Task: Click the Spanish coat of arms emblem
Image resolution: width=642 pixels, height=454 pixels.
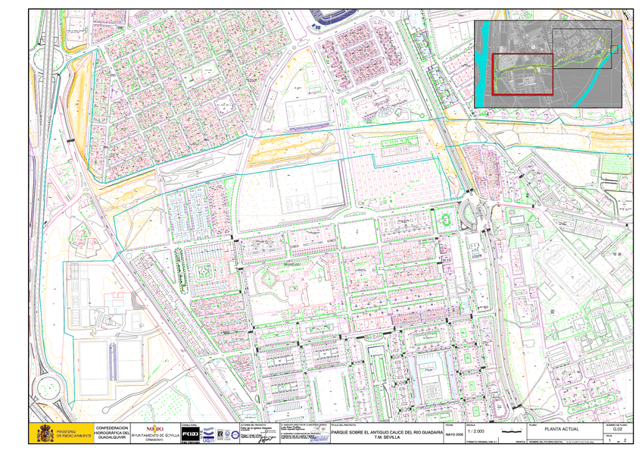Action: point(45,434)
